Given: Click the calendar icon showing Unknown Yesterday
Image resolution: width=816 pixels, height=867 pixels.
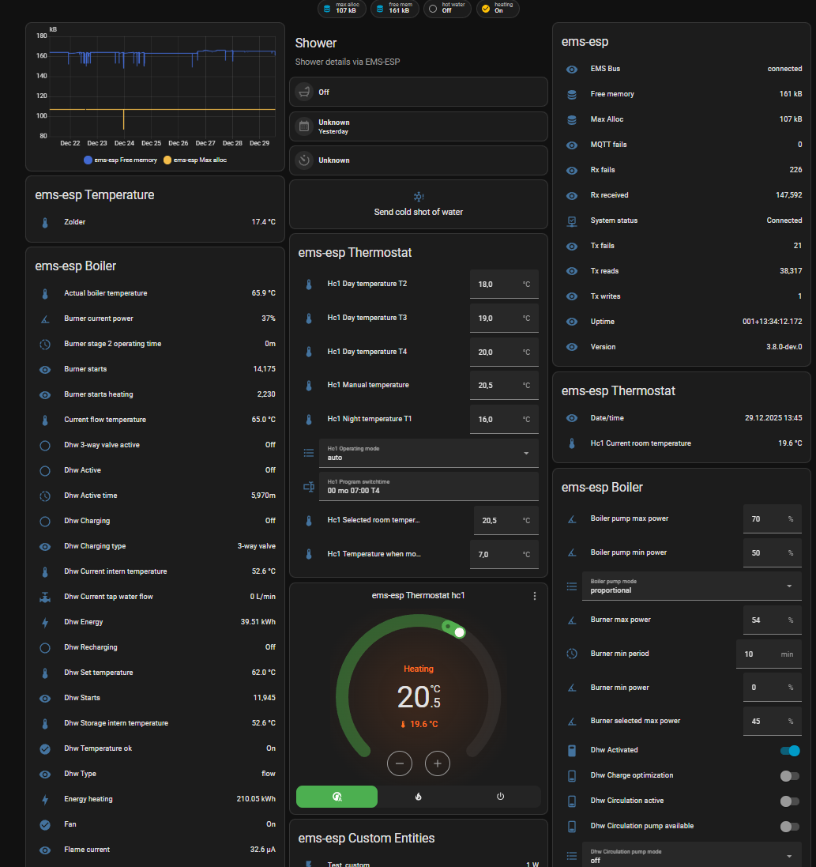Looking at the screenshot, I should (304, 126).
